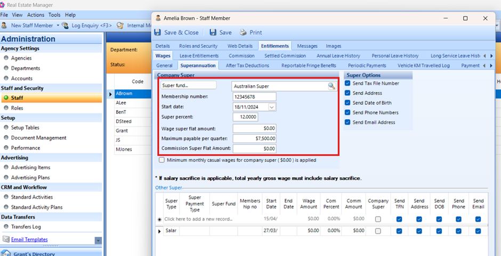501x256 pixels.
Task: Click the super fund search magnifier icon
Action: [332, 86]
